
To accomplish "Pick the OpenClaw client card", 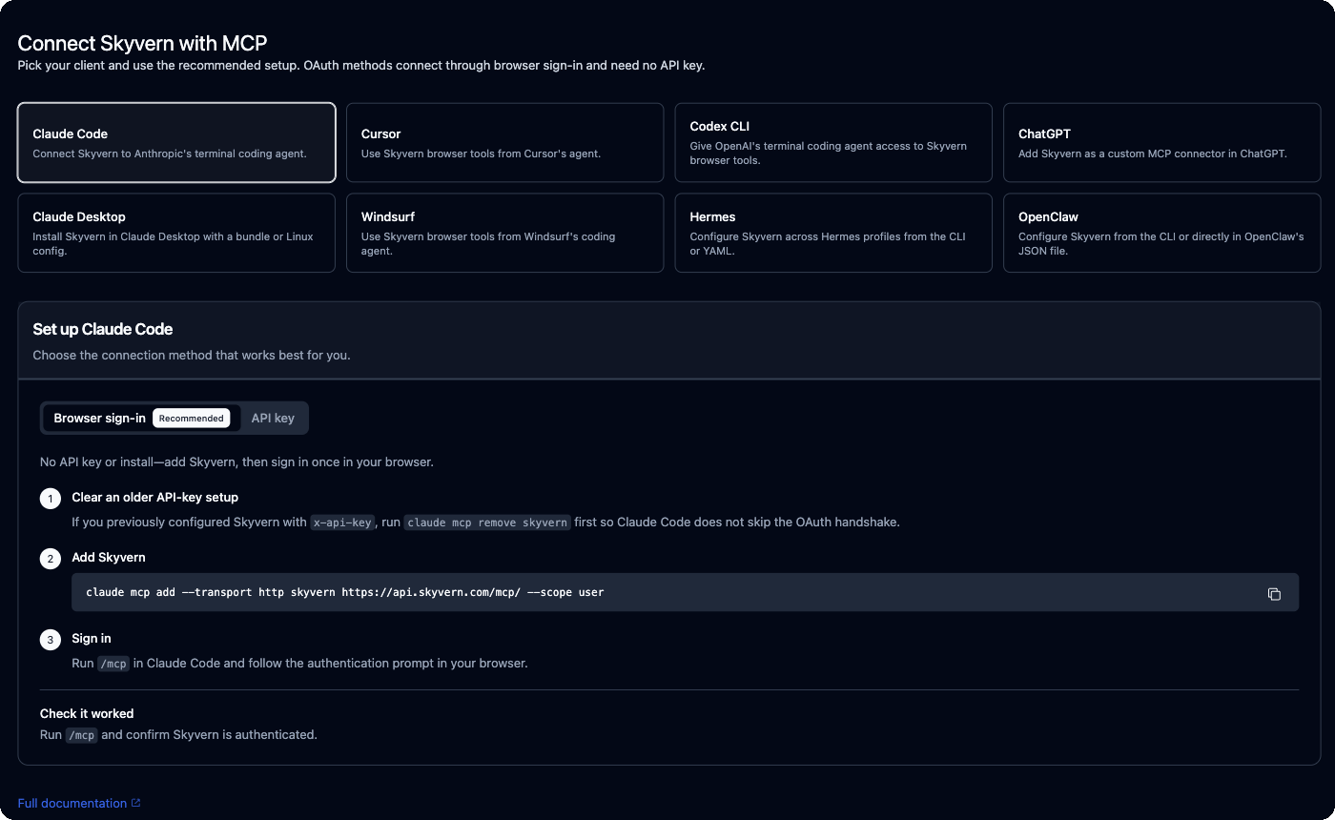I will point(1161,233).
